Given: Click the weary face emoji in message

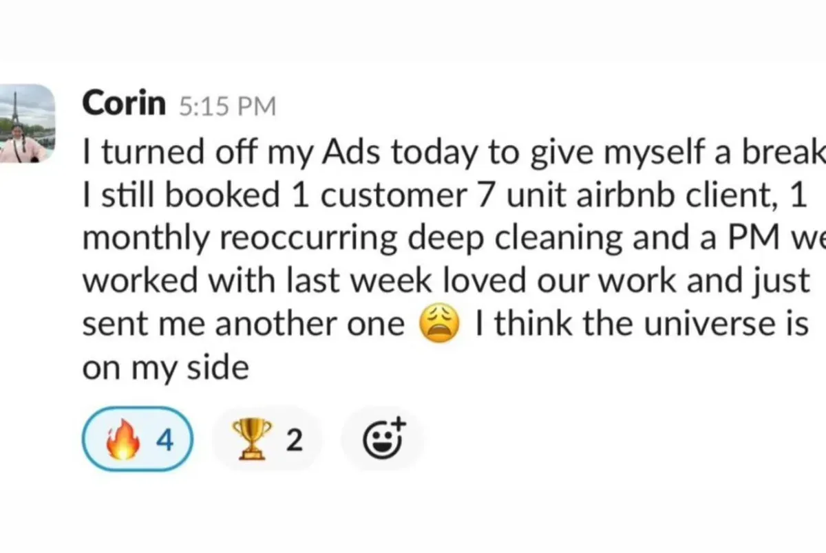Looking at the screenshot, I should (440, 324).
